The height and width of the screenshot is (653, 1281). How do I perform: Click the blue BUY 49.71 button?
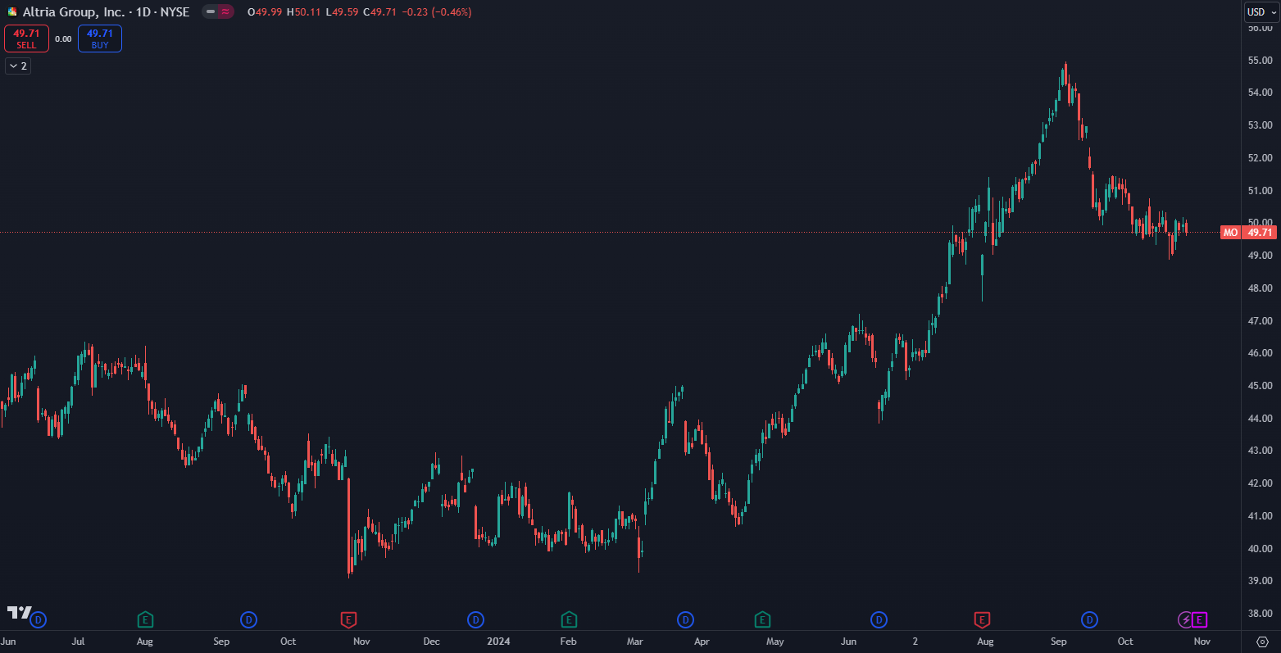[100, 39]
